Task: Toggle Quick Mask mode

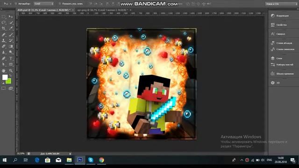Action: point(4,88)
